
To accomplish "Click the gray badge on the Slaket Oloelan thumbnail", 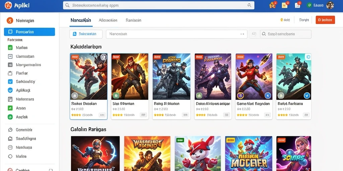I will coord(75,95).
